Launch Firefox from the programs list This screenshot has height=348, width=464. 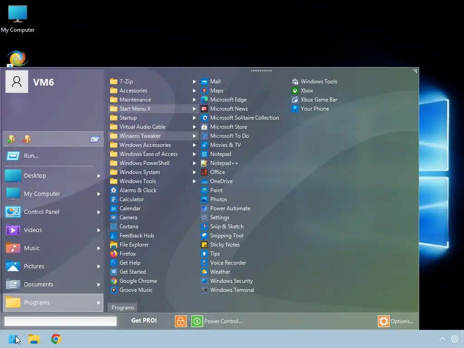point(123,254)
